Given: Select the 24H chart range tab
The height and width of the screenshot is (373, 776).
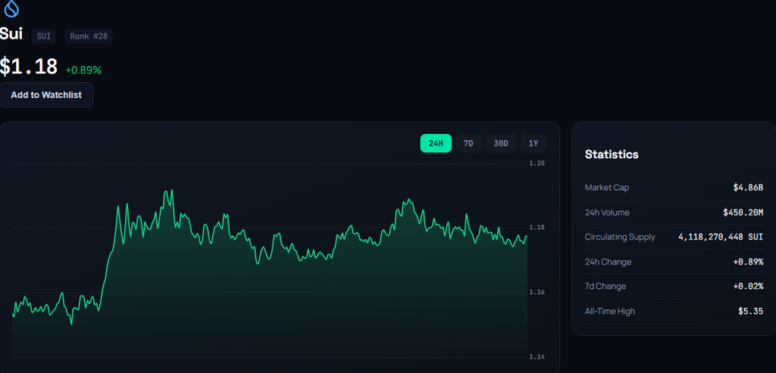Looking at the screenshot, I should tap(436, 143).
